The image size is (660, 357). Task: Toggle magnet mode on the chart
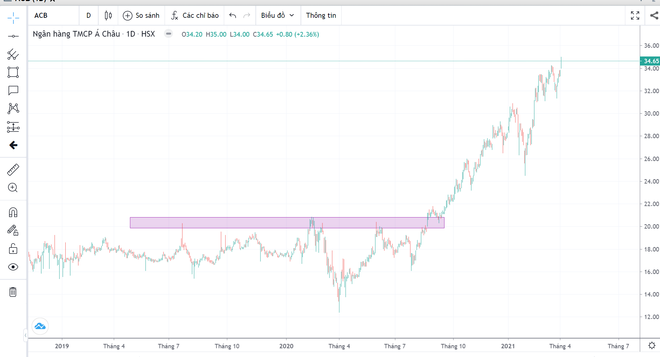pyautogui.click(x=13, y=212)
